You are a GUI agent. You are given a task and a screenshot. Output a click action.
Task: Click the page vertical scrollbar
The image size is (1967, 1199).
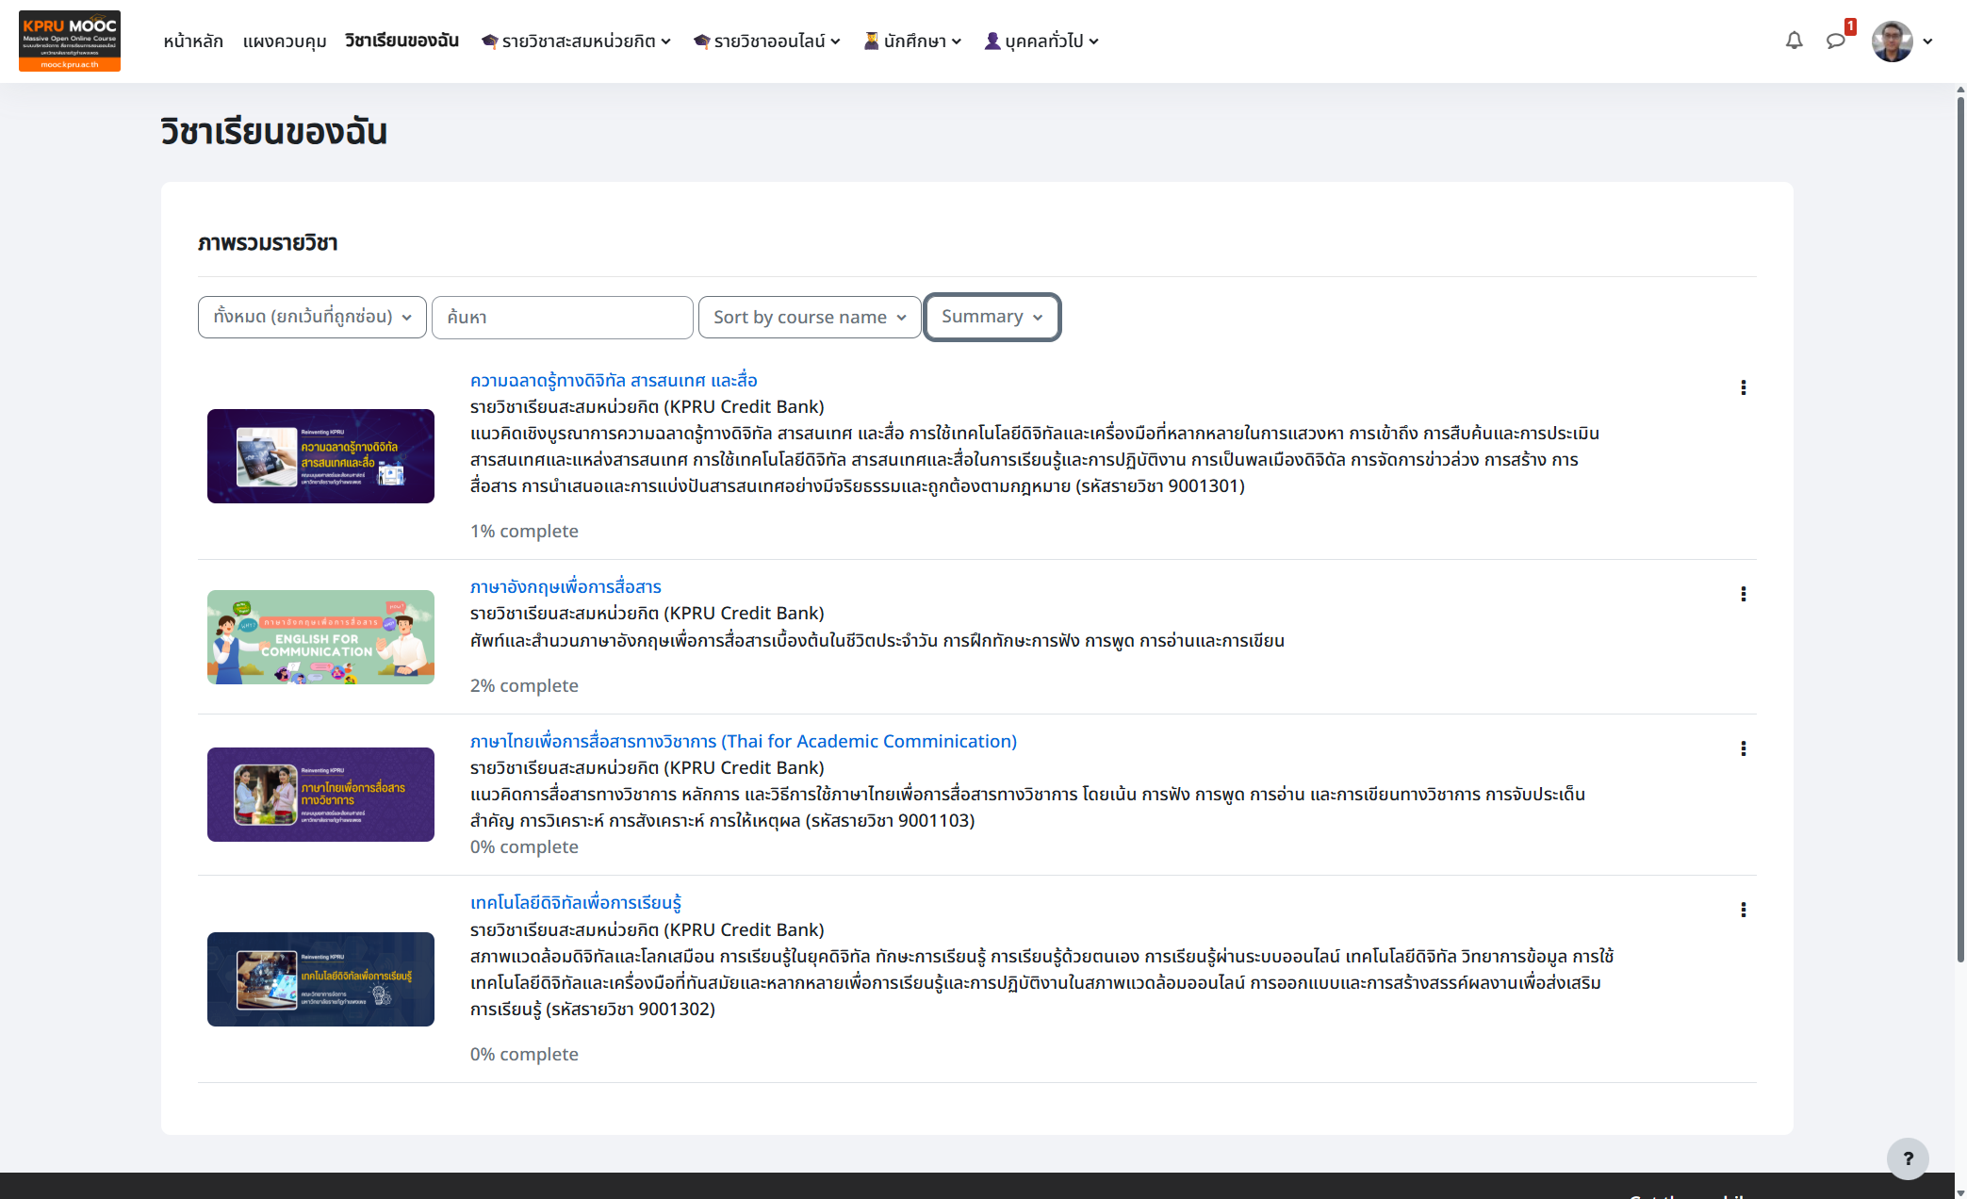[1960, 528]
